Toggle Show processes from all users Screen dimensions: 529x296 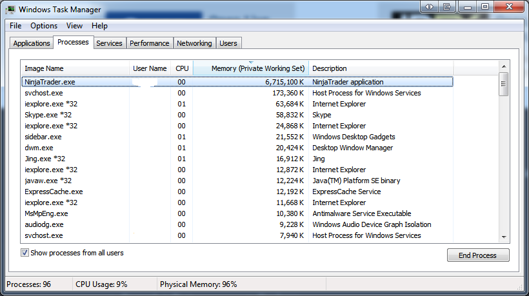click(x=25, y=253)
